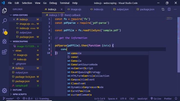
Task: Select package.json in Open Editors
Action: pos(25,37)
